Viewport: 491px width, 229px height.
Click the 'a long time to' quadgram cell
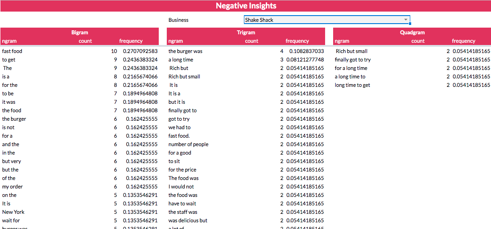point(350,77)
